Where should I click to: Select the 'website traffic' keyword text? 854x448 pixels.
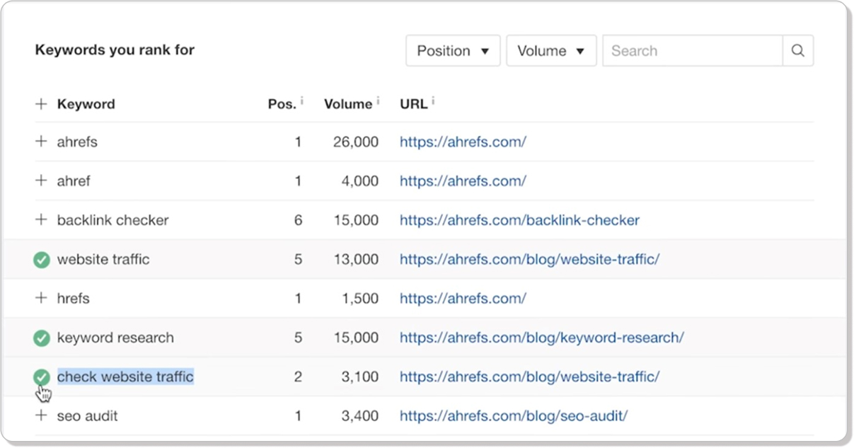103,259
